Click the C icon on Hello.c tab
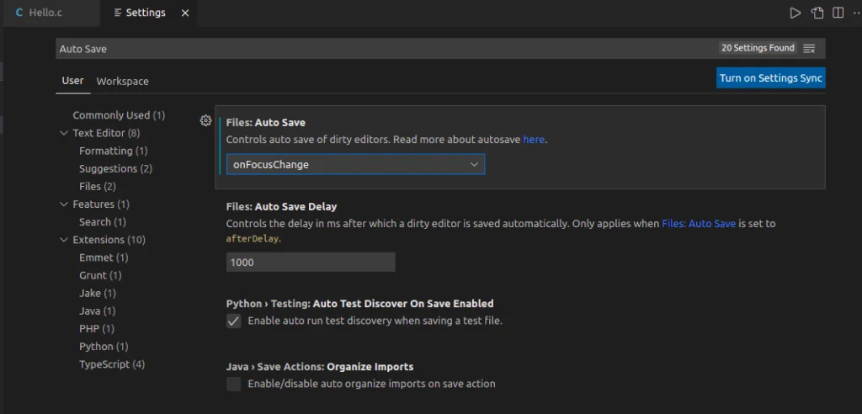862x414 pixels. tap(19, 13)
